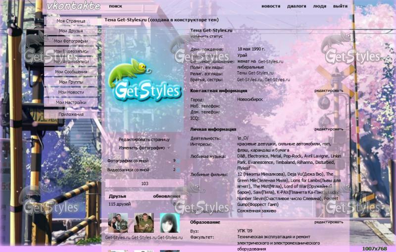Click religious views Темы Get-Styles.ru
Viewport: 396px width, 252px height.
[255, 73]
